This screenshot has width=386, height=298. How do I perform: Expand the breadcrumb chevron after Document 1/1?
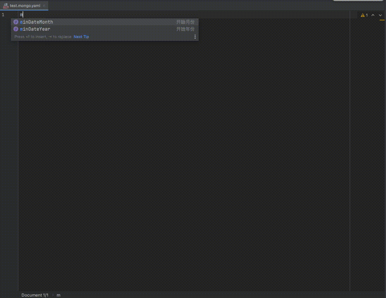[x=52, y=295]
